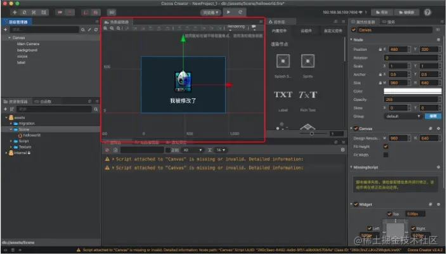Screen dimensions: 447x255
Task: Click the refresh preview button beside Play
Action: click(x=240, y=12)
